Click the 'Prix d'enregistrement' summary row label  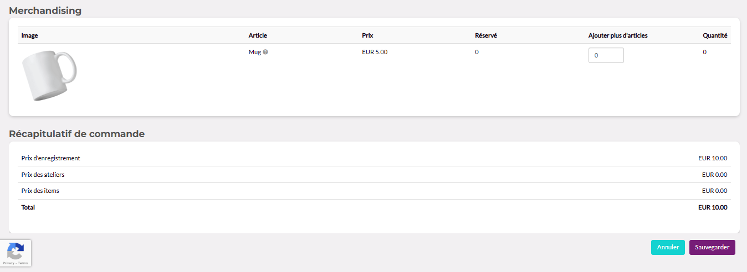point(51,158)
